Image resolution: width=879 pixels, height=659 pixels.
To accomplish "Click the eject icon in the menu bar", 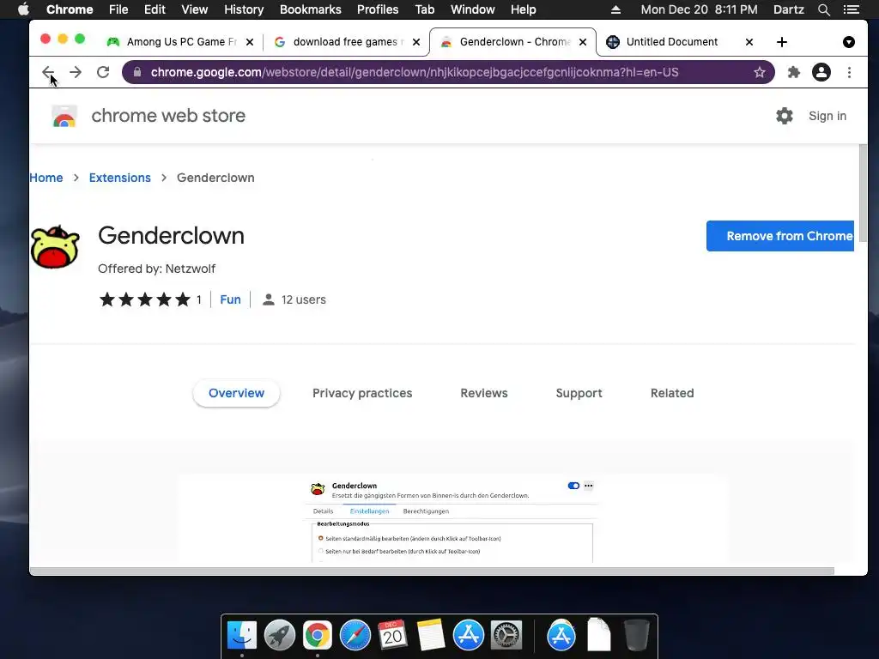I will pos(615,9).
